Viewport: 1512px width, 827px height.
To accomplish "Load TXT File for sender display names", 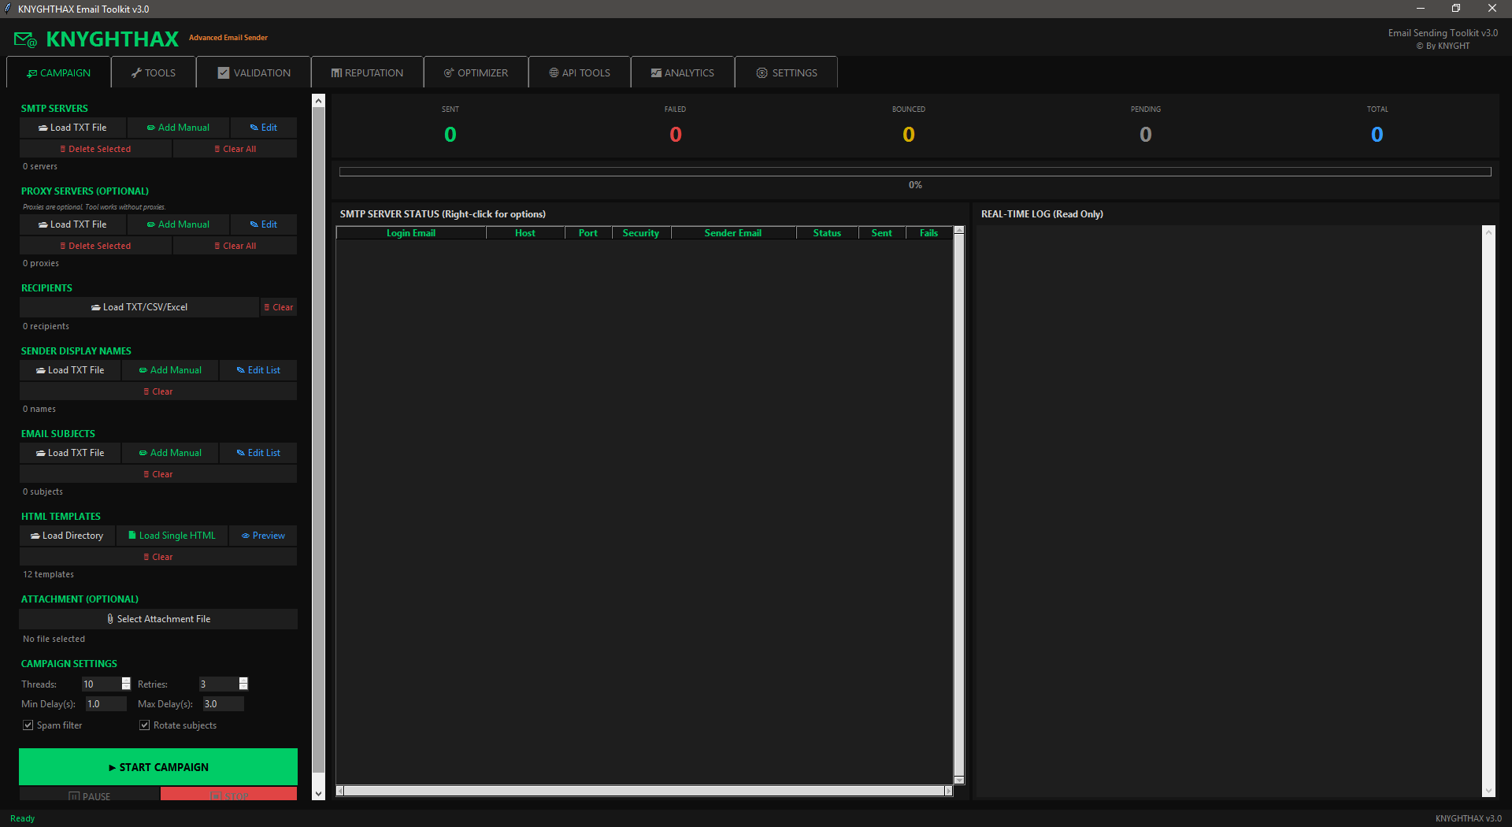I will click(70, 370).
